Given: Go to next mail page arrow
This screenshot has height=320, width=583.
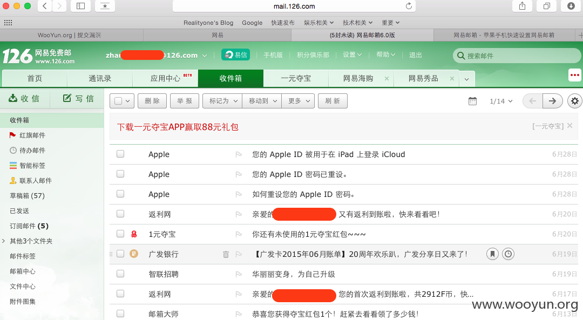Looking at the screenshot, I should coord(553,101).
